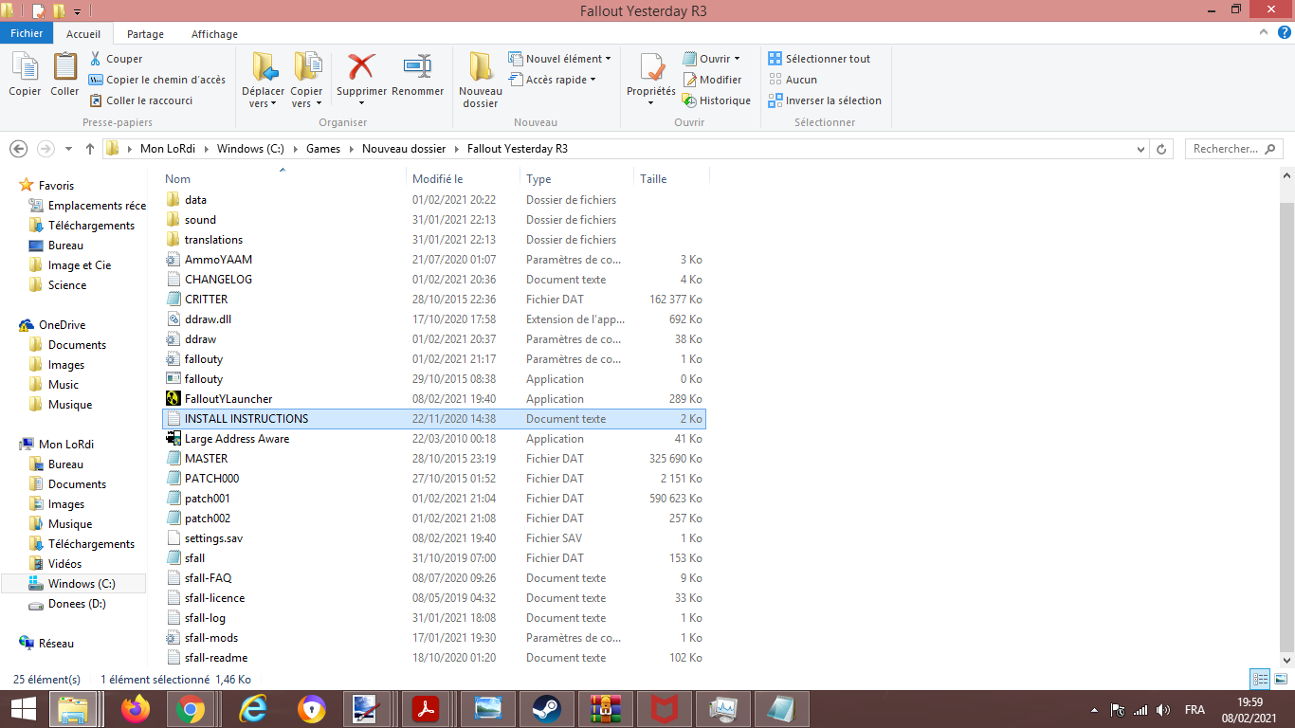Click Inverser la sélection button
The height and width of the screenshot is (728, 1295).
point(825,100)
